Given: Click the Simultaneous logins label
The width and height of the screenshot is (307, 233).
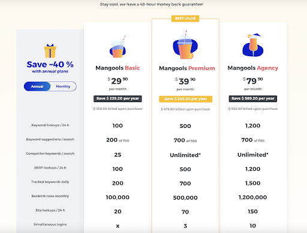Looking at the screenshot, I should (x=50, y=225).
